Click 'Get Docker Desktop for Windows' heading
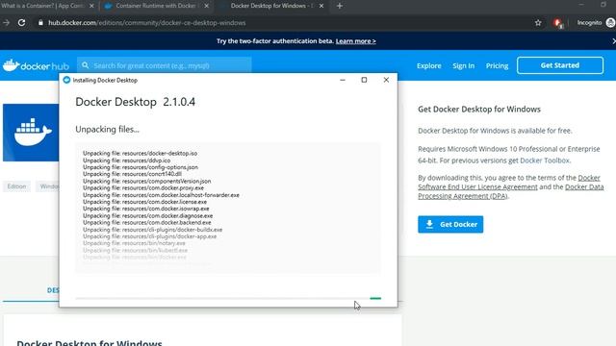 tap(479, 110)
